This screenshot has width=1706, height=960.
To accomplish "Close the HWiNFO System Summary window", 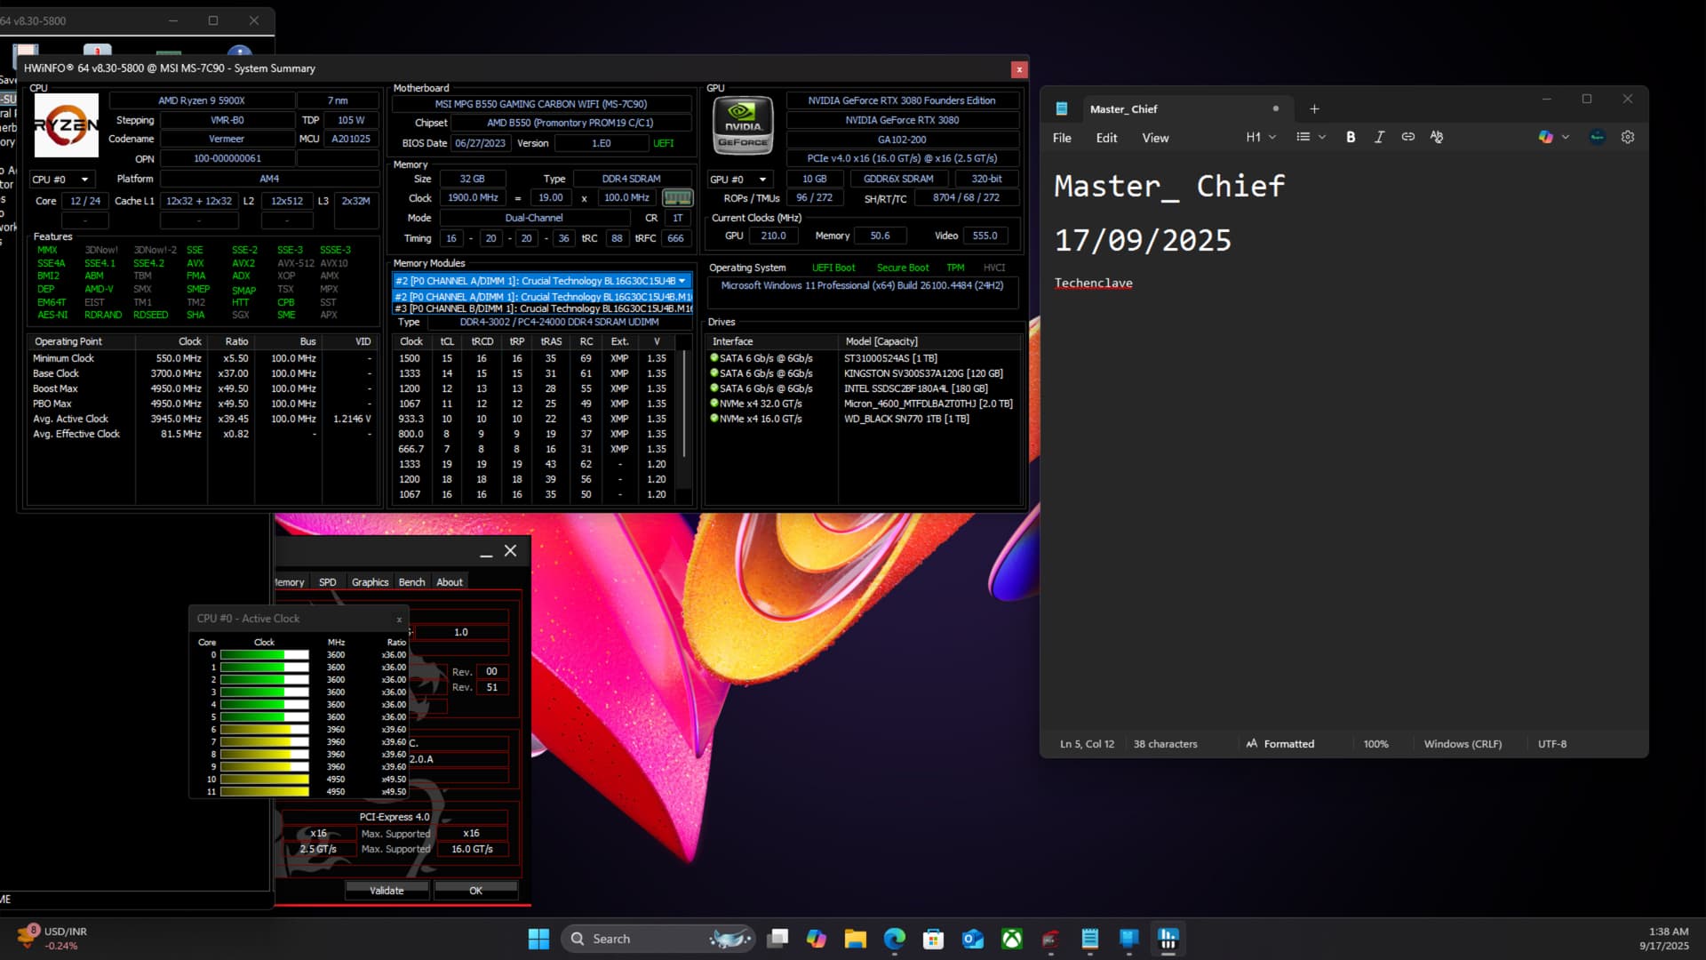I will point(1019,69).
